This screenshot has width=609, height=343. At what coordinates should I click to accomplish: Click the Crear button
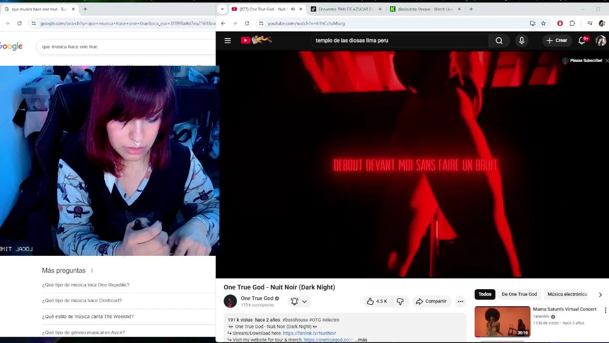pos(557,40)
